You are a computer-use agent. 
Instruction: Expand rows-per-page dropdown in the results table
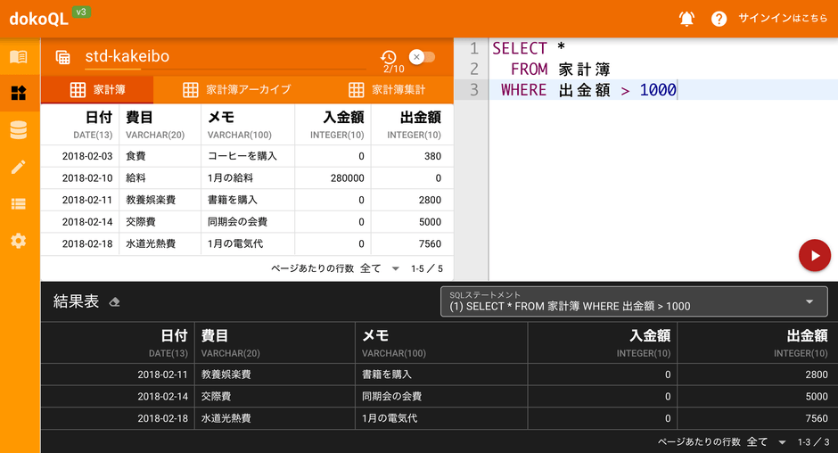(782, 441)
